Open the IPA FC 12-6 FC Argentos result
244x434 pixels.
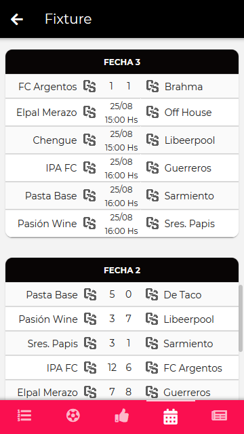pyautogui.click(x=122, y=368)
